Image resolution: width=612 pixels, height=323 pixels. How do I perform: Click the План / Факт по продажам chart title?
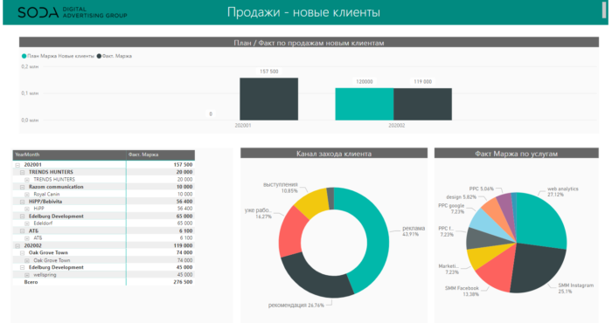coord(309,43)
